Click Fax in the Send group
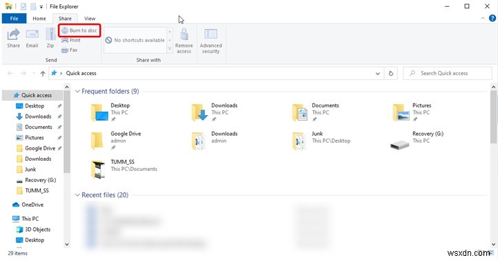The height and width of the screenshot is (260, 498). (x=70, y=50)
